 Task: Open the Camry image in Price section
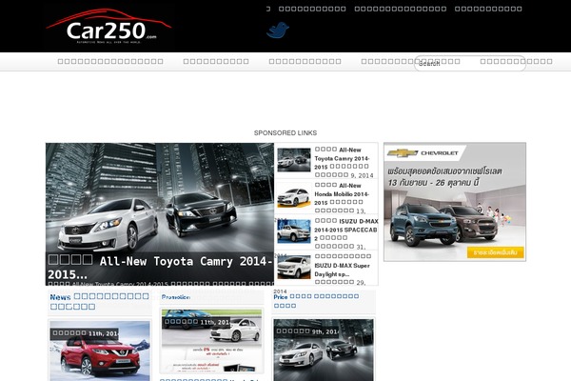tap(324, 350)
